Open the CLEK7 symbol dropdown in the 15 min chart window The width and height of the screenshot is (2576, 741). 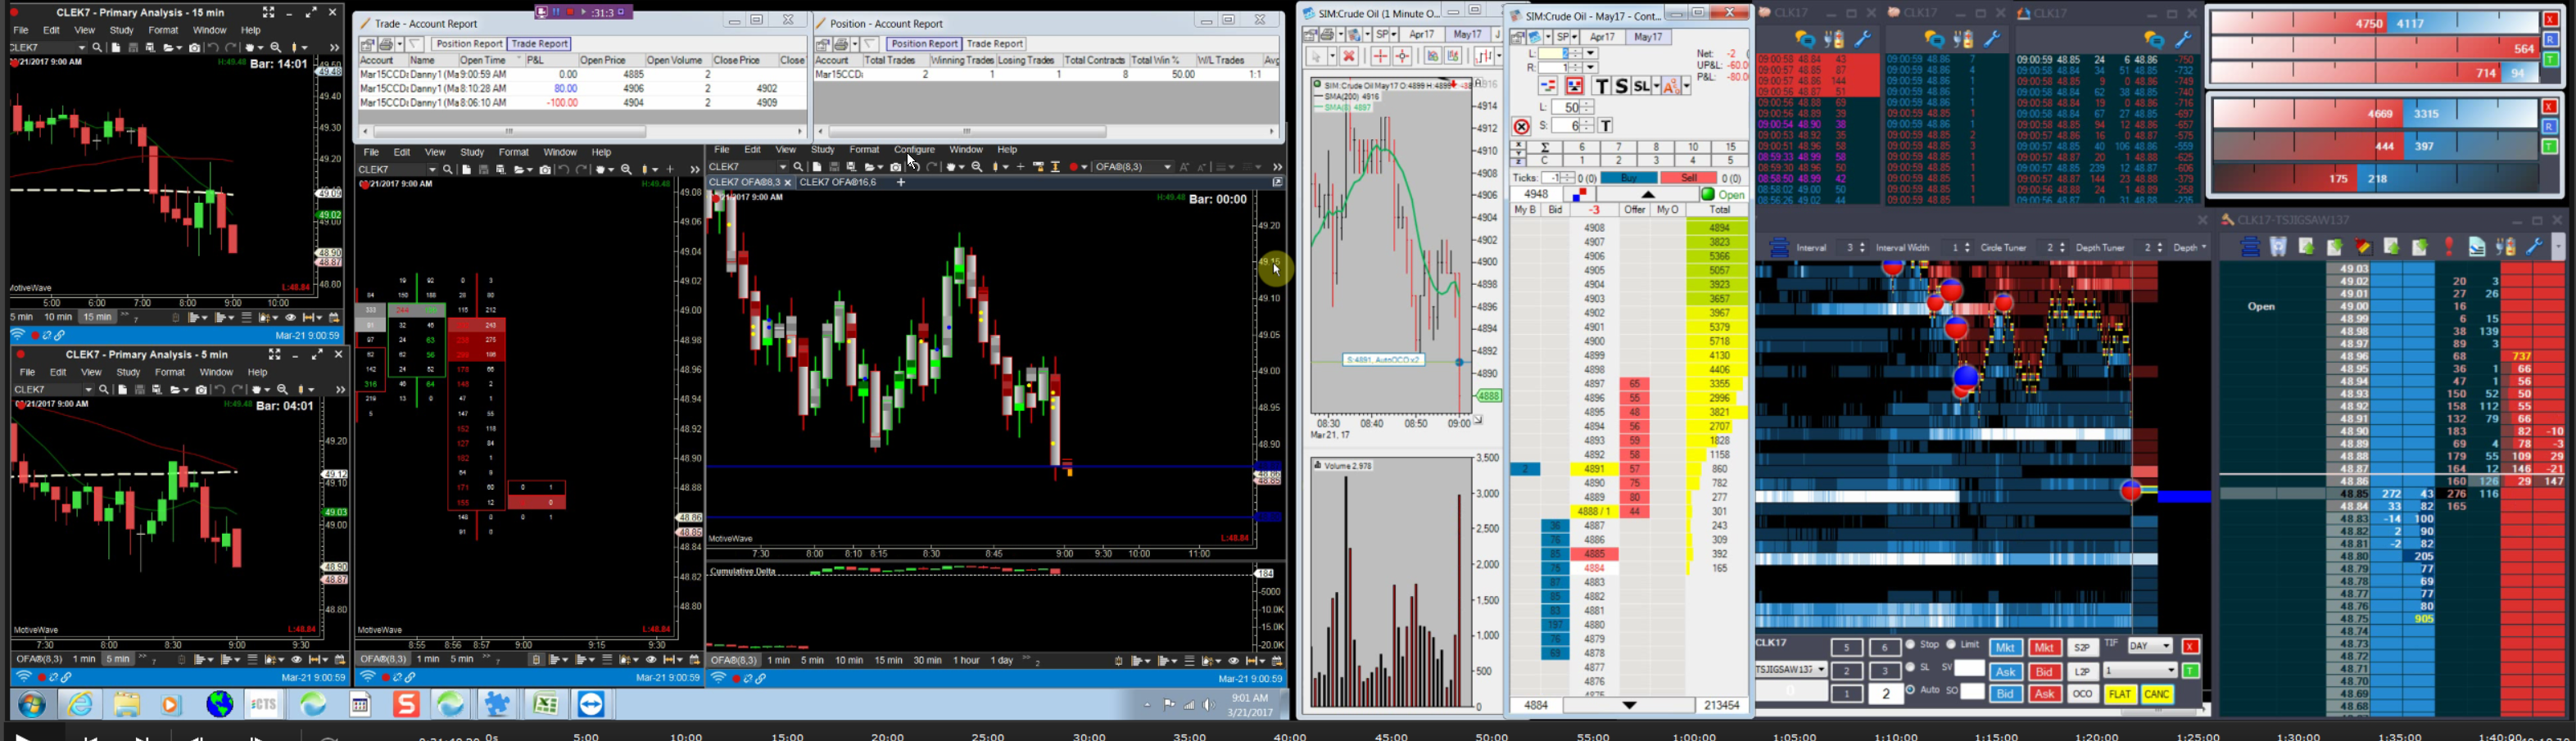tap(82, 48)
